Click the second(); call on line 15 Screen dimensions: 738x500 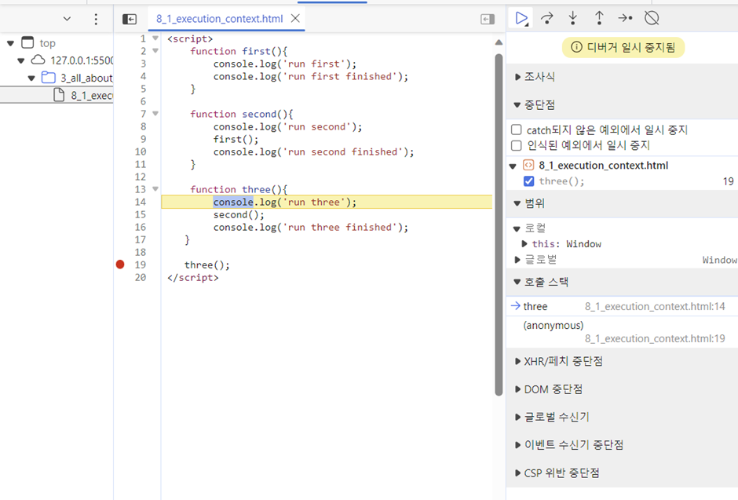(239, 214)
